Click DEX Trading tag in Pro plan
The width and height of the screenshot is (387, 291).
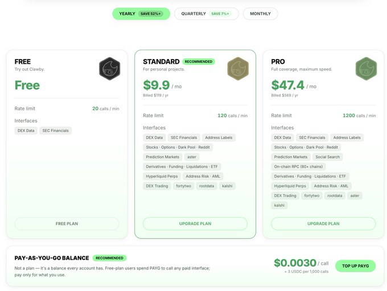(285, 196)
